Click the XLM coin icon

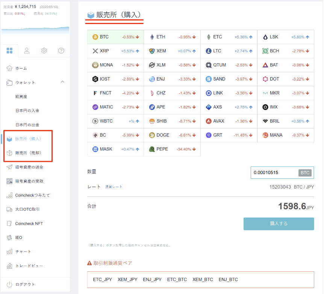[152, 65]
